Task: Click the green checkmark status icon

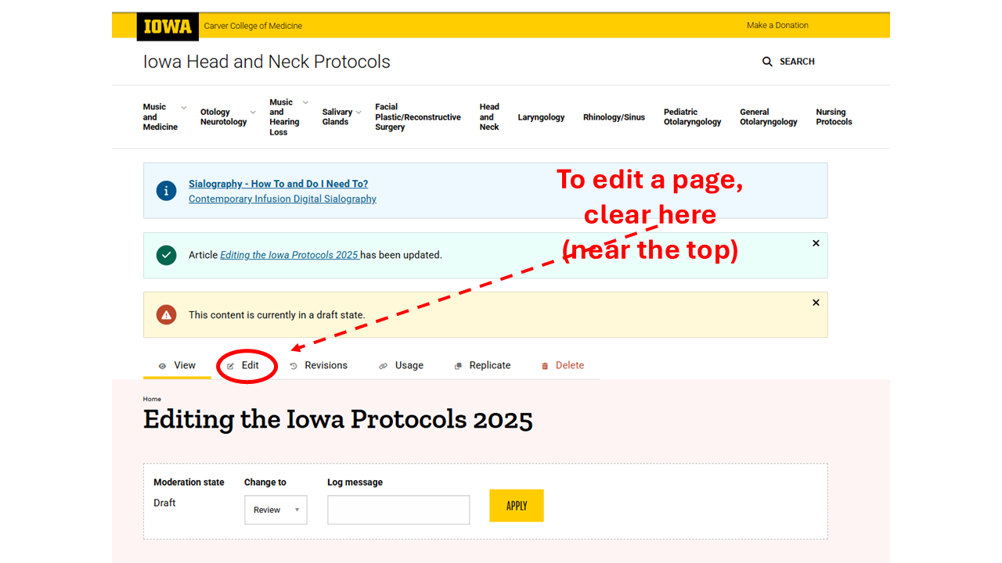Action: pos(166,254)
